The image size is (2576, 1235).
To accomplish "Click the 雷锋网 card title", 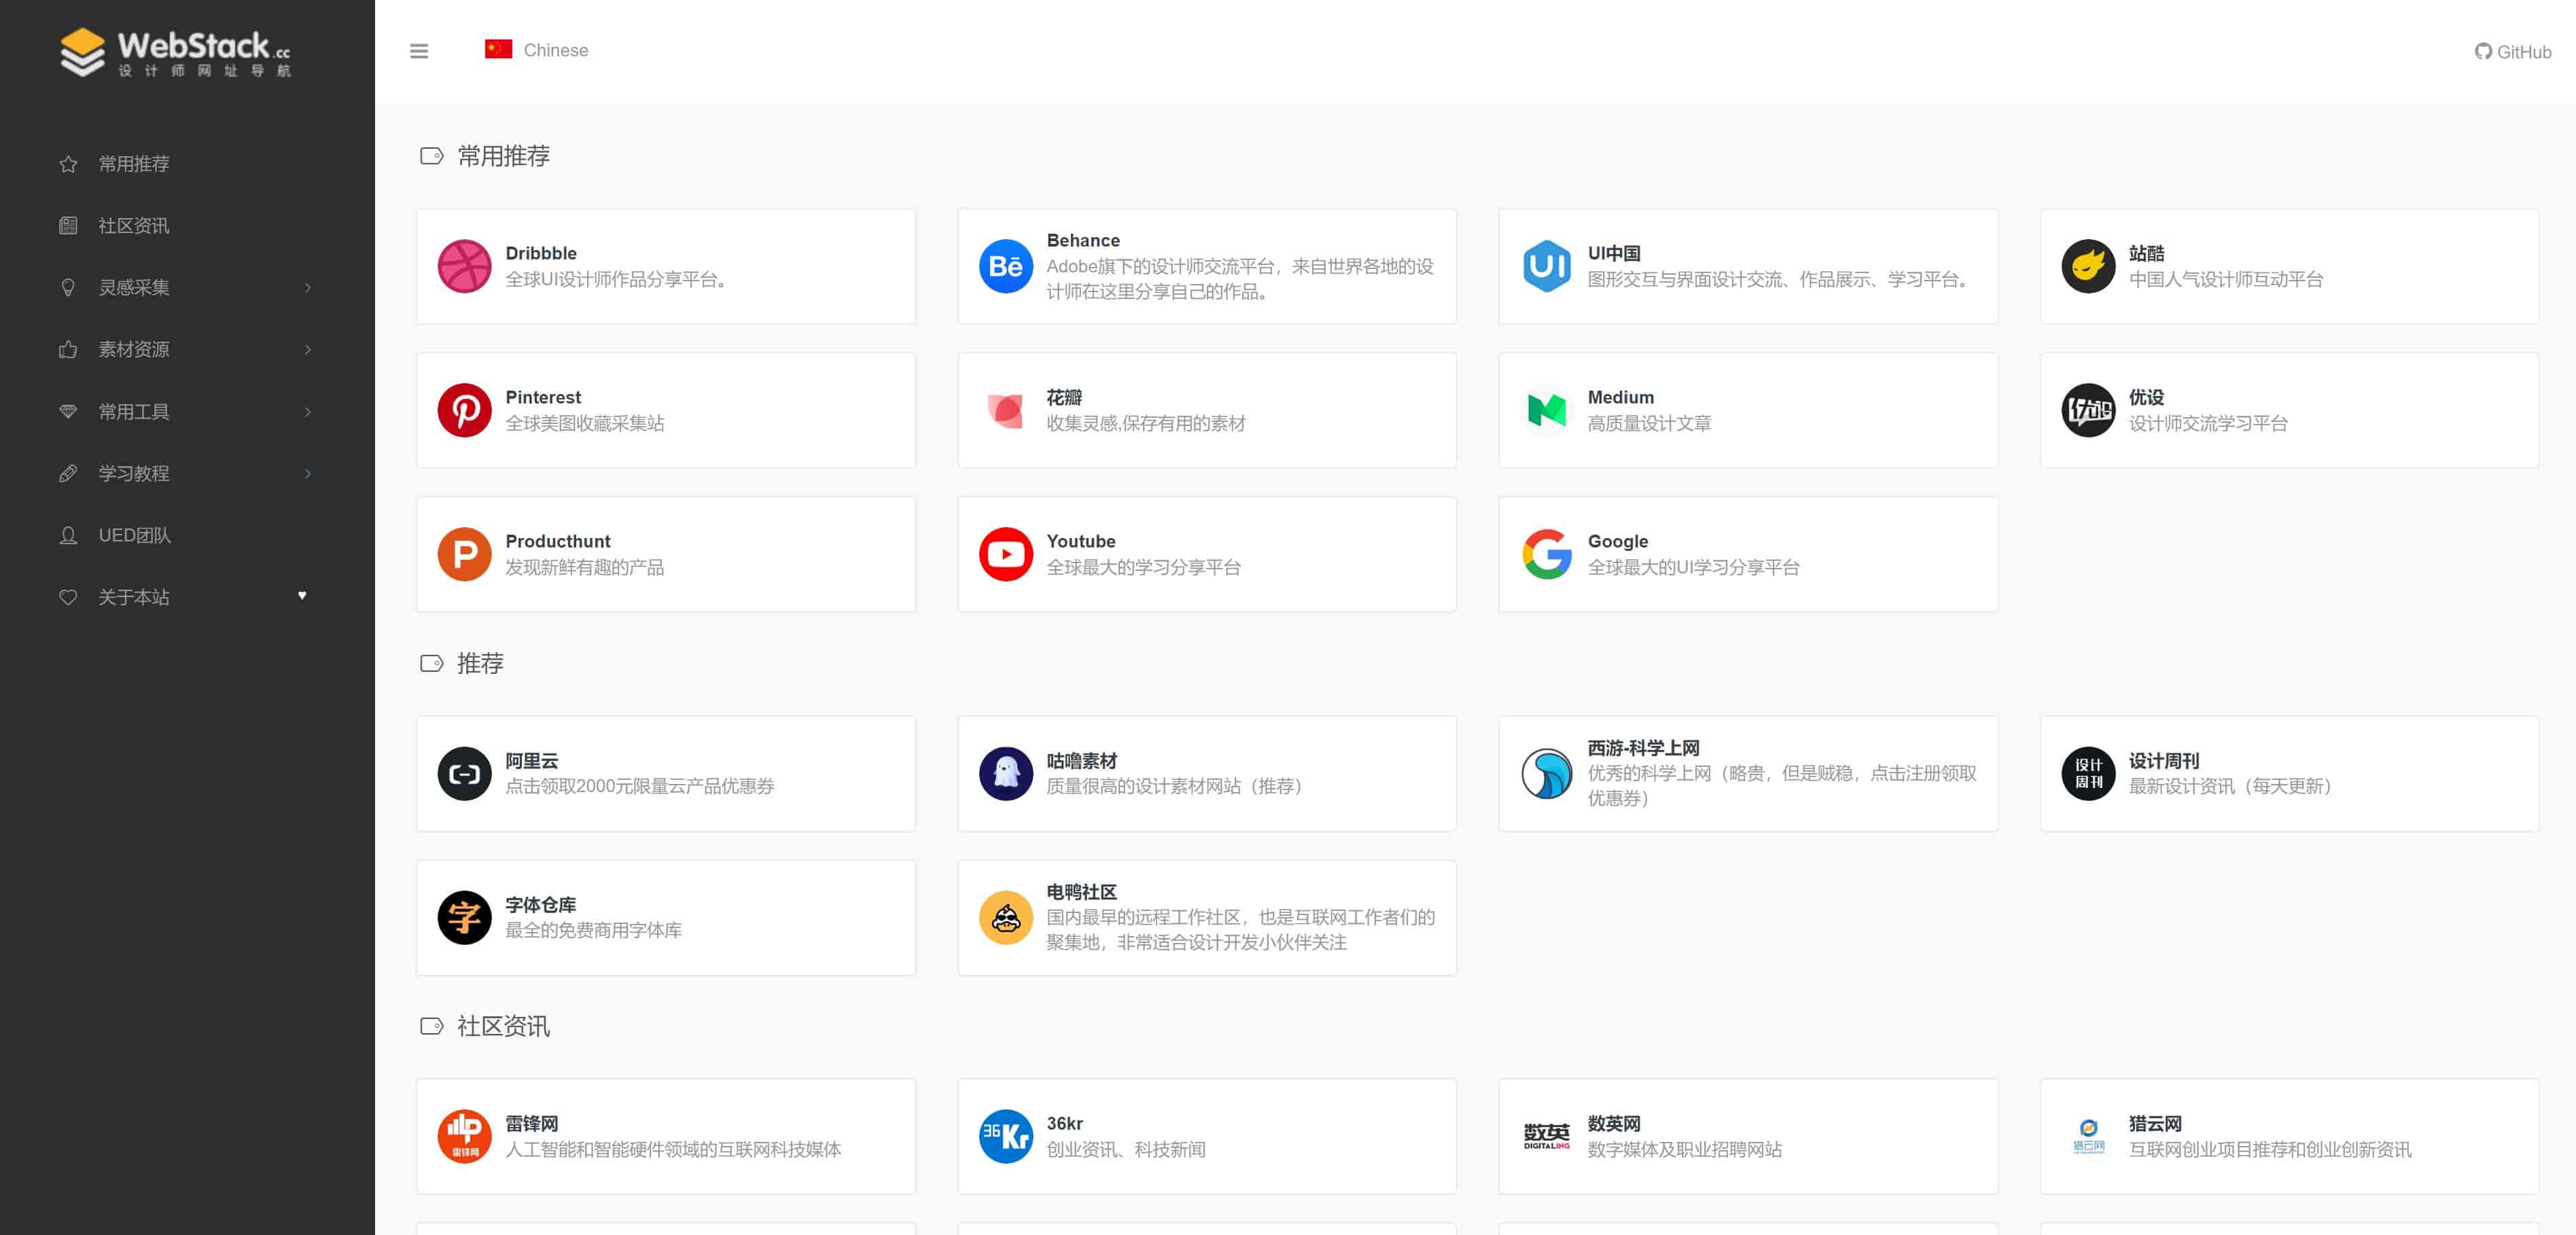I will click(532, 1124).
